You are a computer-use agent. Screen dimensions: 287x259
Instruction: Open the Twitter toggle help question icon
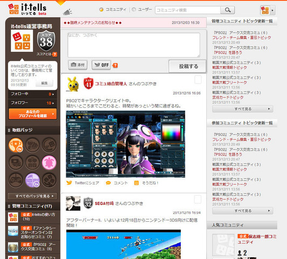click(115, 65)
